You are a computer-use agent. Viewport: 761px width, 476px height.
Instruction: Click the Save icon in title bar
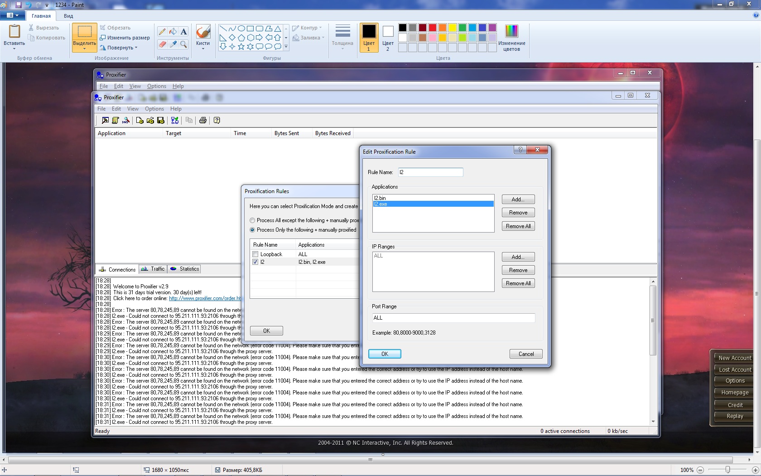19,5
